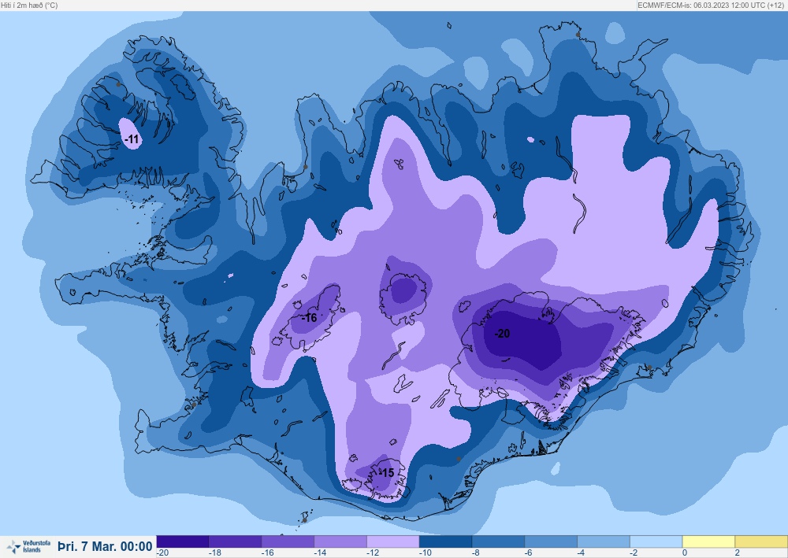Click the legend scale value -18
The width and height of the screenshot is (788, 558).
[x=214, y=552]
